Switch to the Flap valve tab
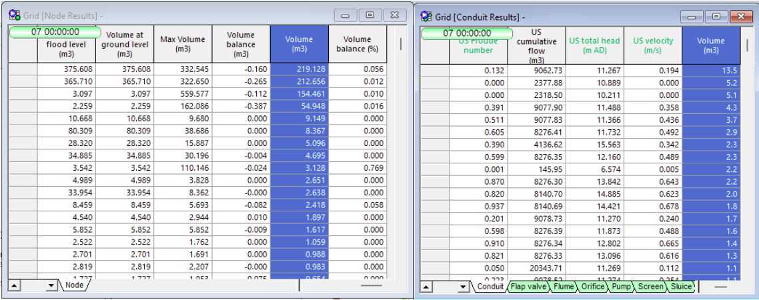Image resolution: width=759 pixels, height=300 pixels. (530, 287)
